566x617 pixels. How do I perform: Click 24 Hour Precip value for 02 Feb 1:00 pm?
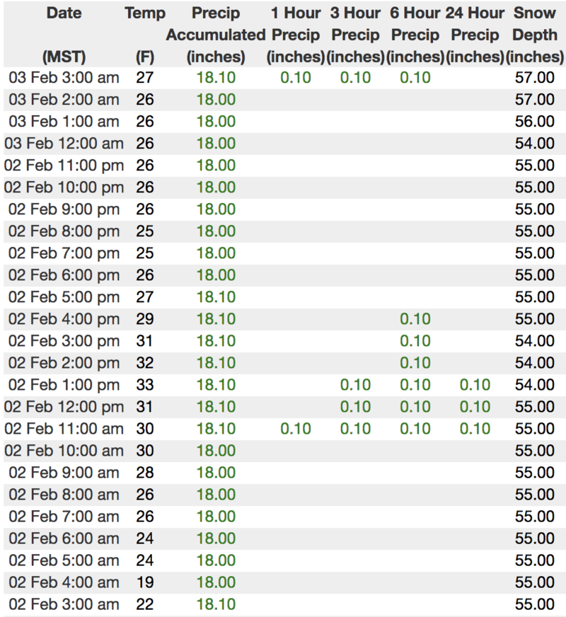tap(475, 385)
